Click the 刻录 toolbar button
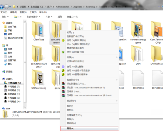The width and height of the screenshot is (163, 131). tap(60, 17)
